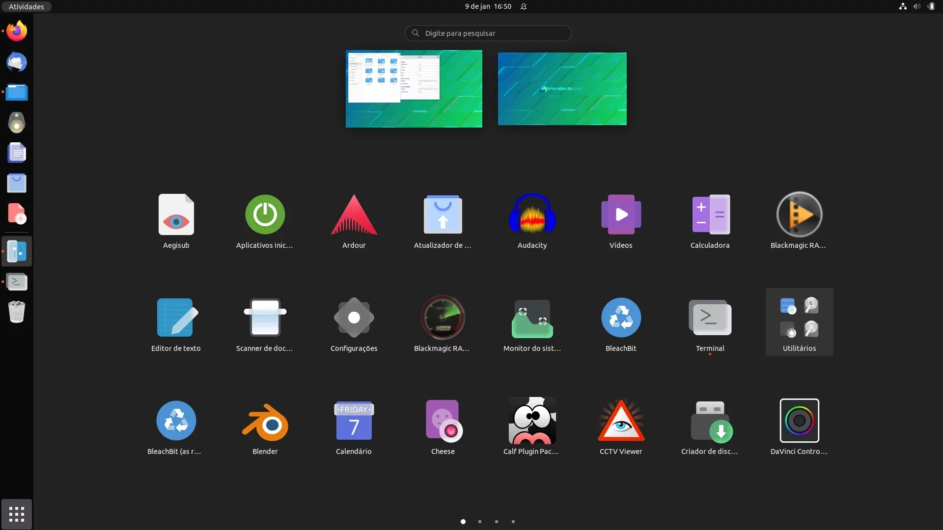Toggle the Show Applications grid button
The height and width of the screenshot is (530, 943).
pos(17,514)
